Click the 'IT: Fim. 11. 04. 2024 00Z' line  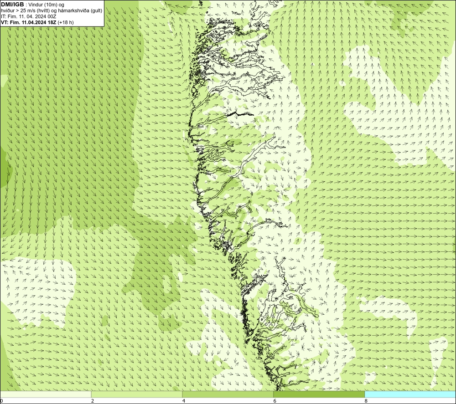pyautogui.click(x=28, y=16)
